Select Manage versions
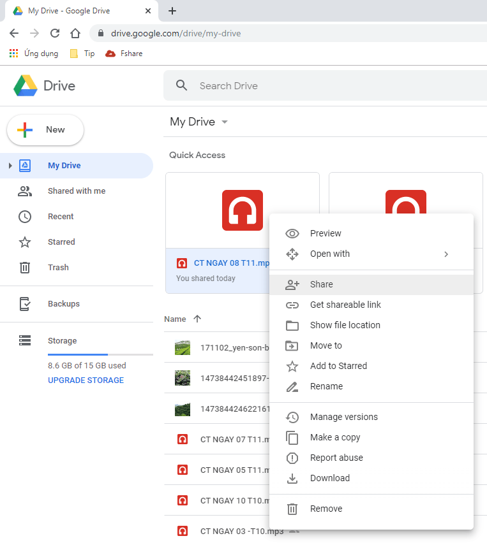This screenshot has width=487, height=543. tap(371, 417)
